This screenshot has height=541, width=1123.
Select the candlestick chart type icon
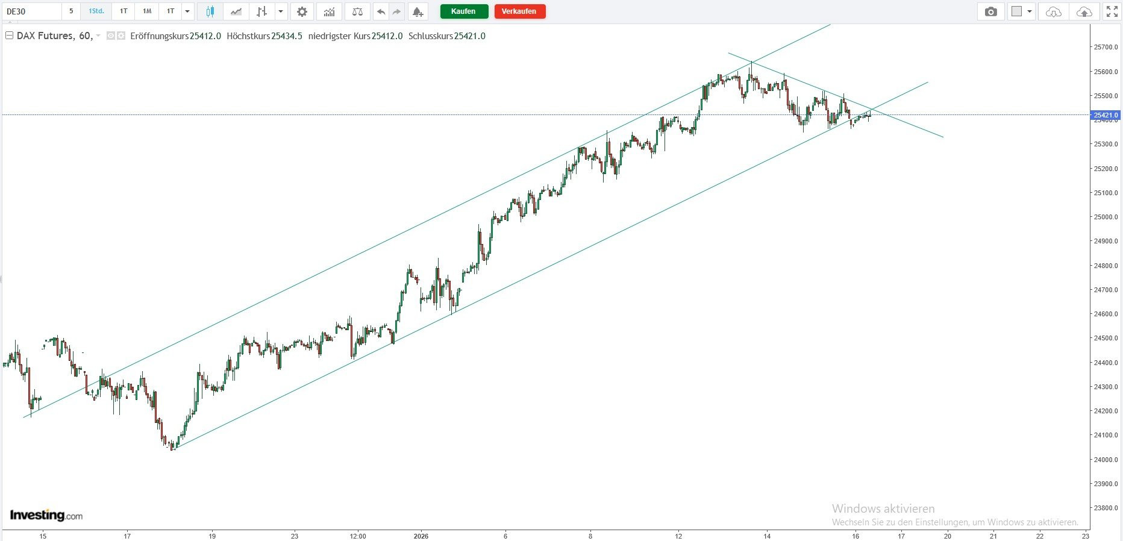[210, 11]
